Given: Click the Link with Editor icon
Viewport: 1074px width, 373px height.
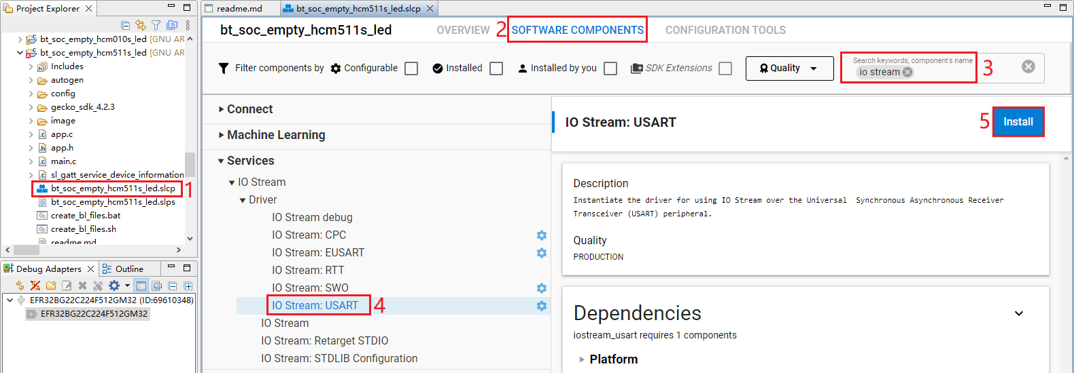Looking at the screenshot, I should click(141, 25).
